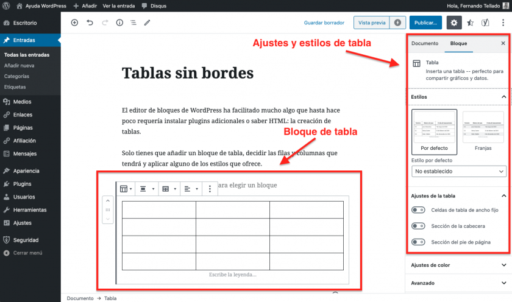Expand Ajustes de color panel
The height and width of the screenshot is (302, 512).
459,265
